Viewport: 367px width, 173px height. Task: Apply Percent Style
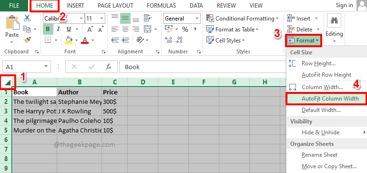point(185,30)
